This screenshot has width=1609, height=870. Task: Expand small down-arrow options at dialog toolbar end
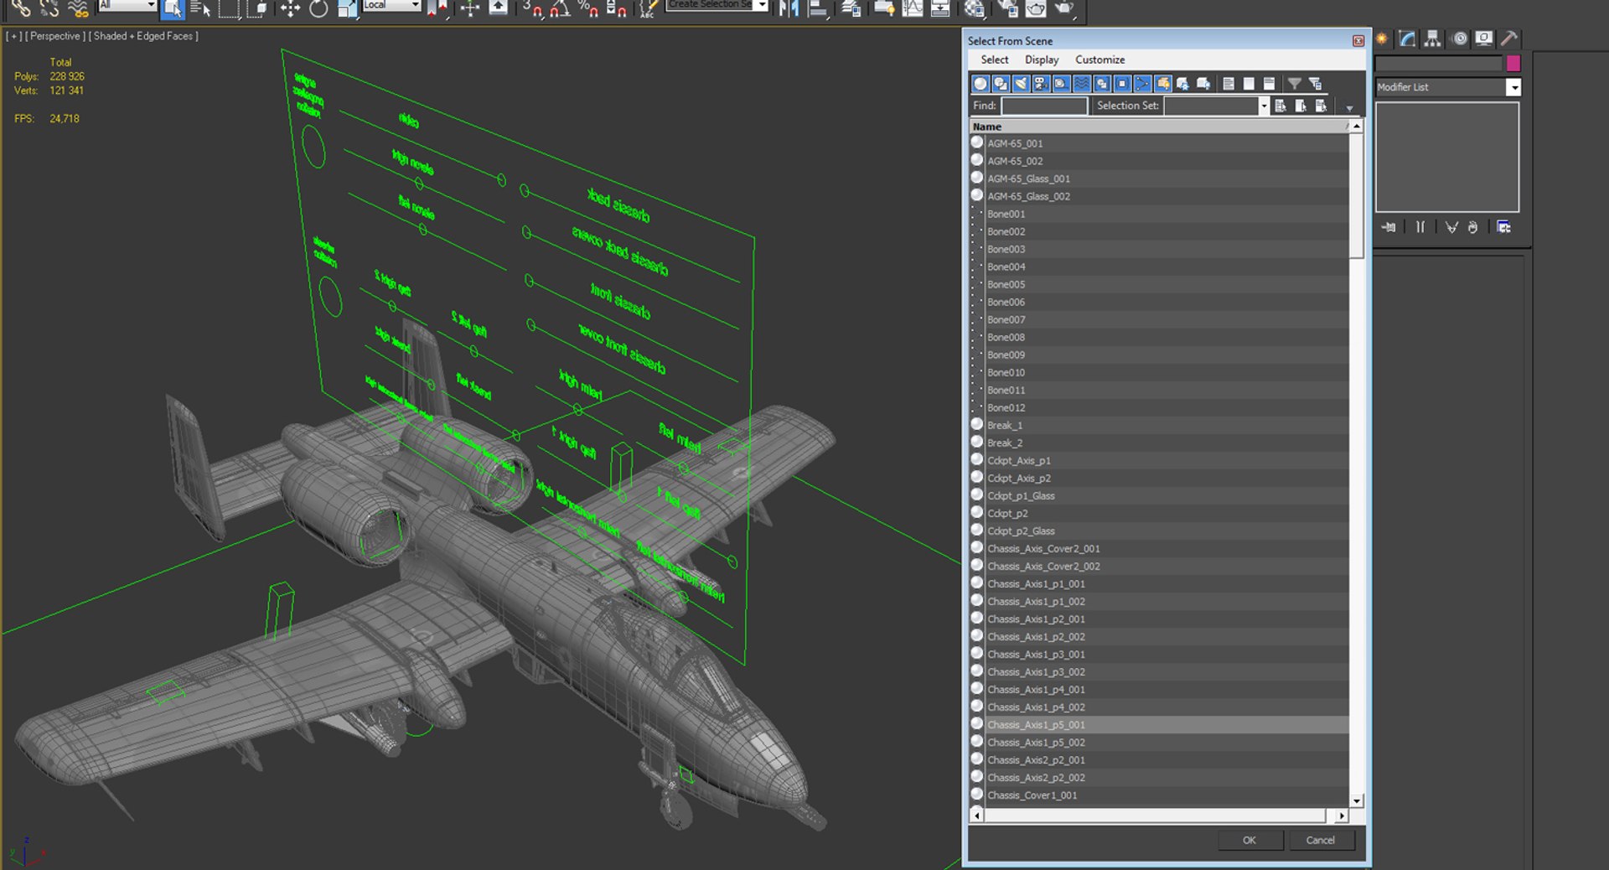[x=1349, y=107]
